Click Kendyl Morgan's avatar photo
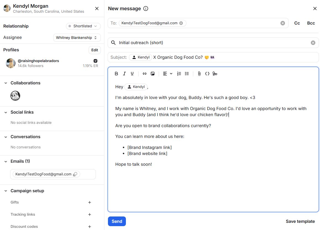 click(x=7, y=8)
